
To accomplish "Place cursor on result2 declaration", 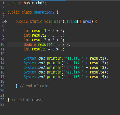I will [x=39, y=35].
